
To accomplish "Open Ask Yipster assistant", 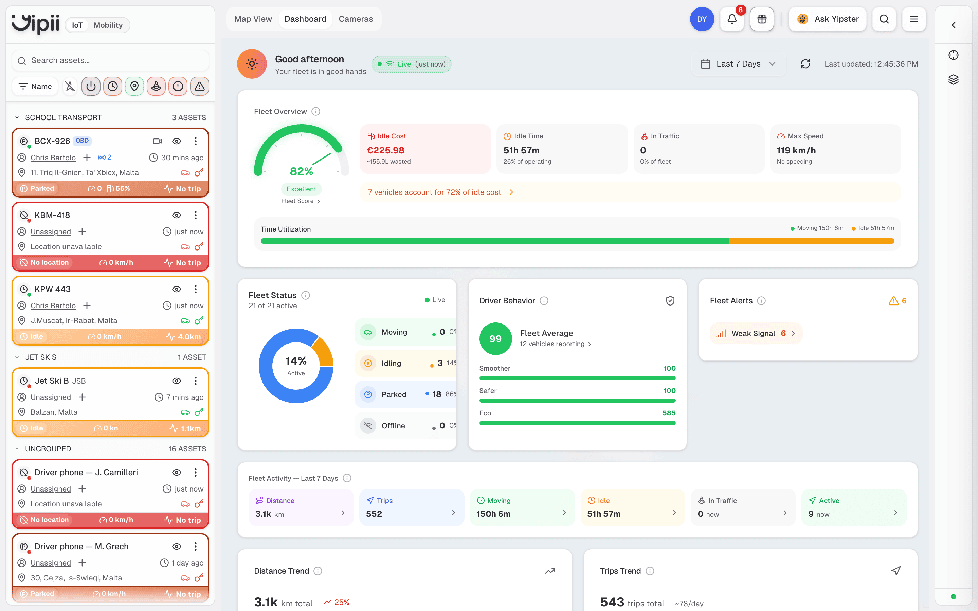I will [x=827, y=19].
